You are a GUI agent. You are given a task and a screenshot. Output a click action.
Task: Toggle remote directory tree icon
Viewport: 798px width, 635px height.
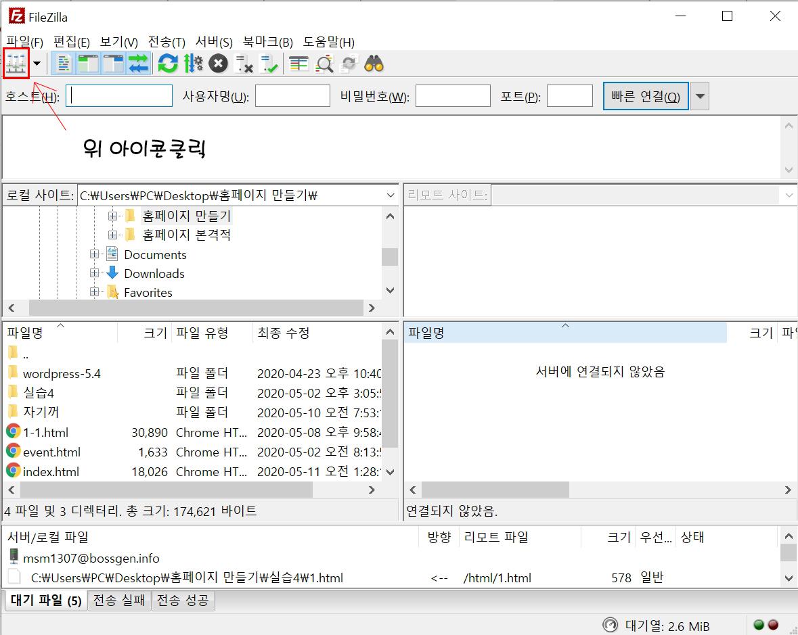(x=113, y=64)
